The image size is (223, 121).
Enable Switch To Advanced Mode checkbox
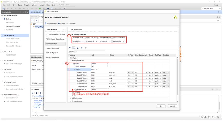pos(47,34)
